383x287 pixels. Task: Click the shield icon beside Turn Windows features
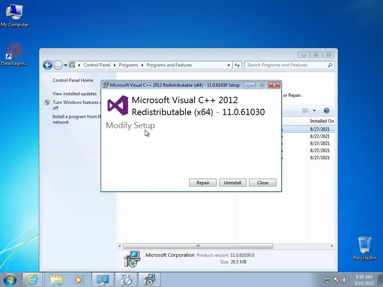pos(47,102)
